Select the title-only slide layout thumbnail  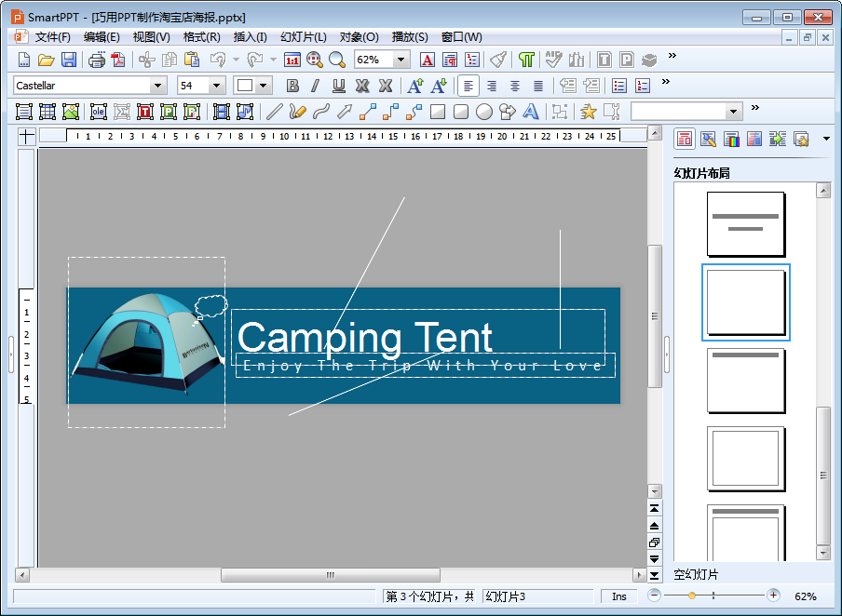pyautogui.click(x=745, y=381)
